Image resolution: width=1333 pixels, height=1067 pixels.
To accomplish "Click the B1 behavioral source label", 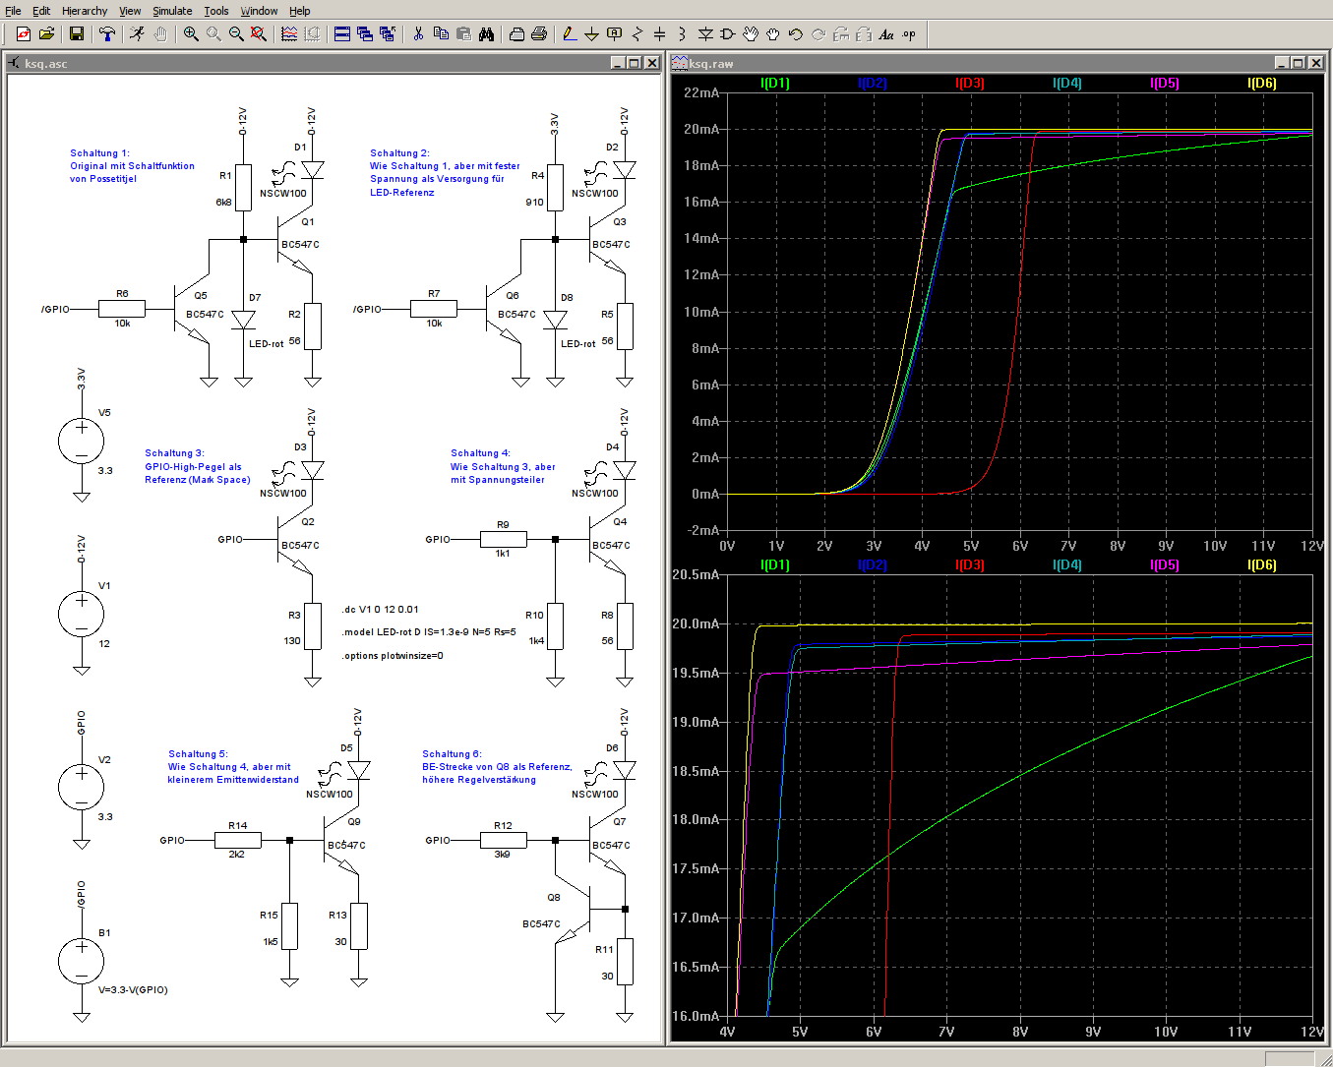I will [x=104, y=933].
